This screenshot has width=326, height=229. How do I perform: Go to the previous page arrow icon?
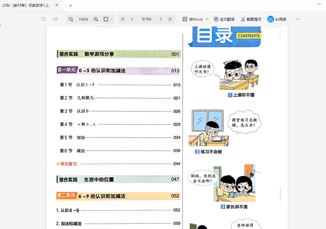(x=132, y=19)
